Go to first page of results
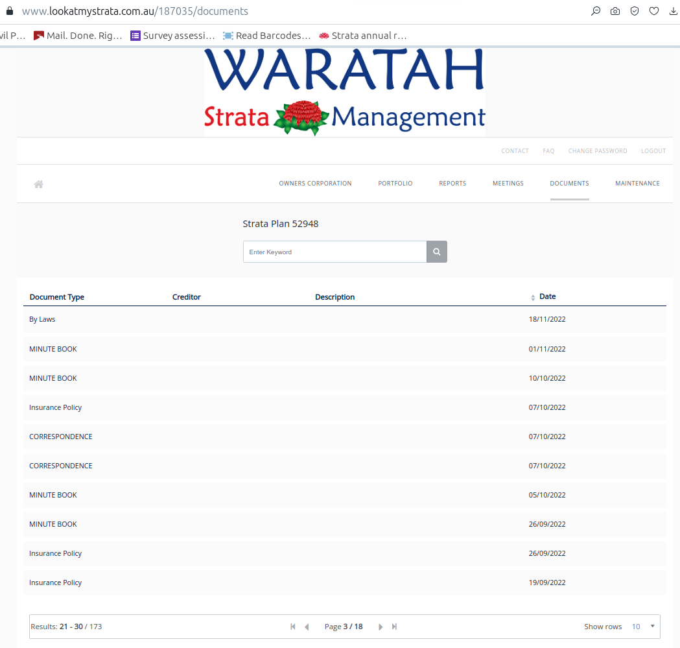Image resolution: width=680 pixels, height=648 pixels. (293, 627)
